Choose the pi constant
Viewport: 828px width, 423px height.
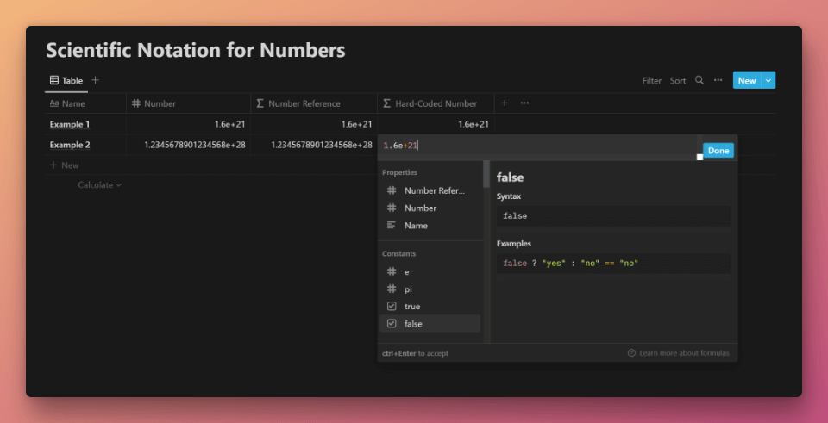click(430, 289)
